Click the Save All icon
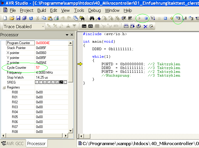This screenshot has height=148, width=199. click(24, 18)
